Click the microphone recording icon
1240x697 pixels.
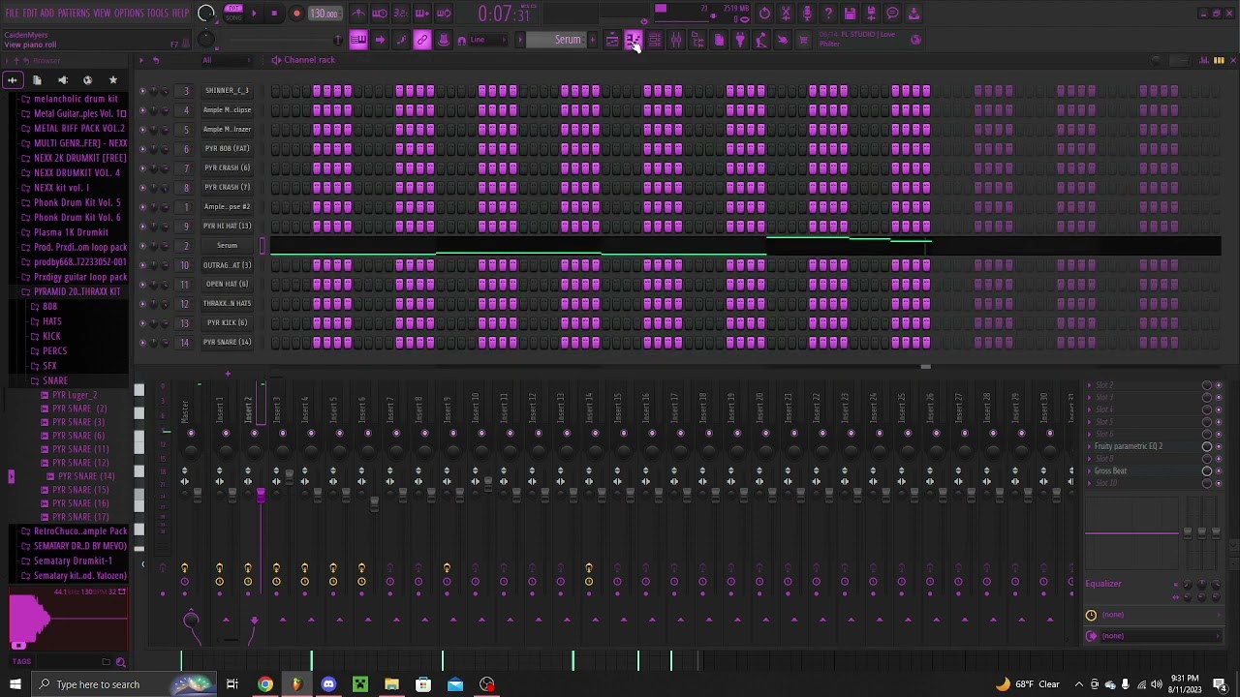(x=807, y=14)
